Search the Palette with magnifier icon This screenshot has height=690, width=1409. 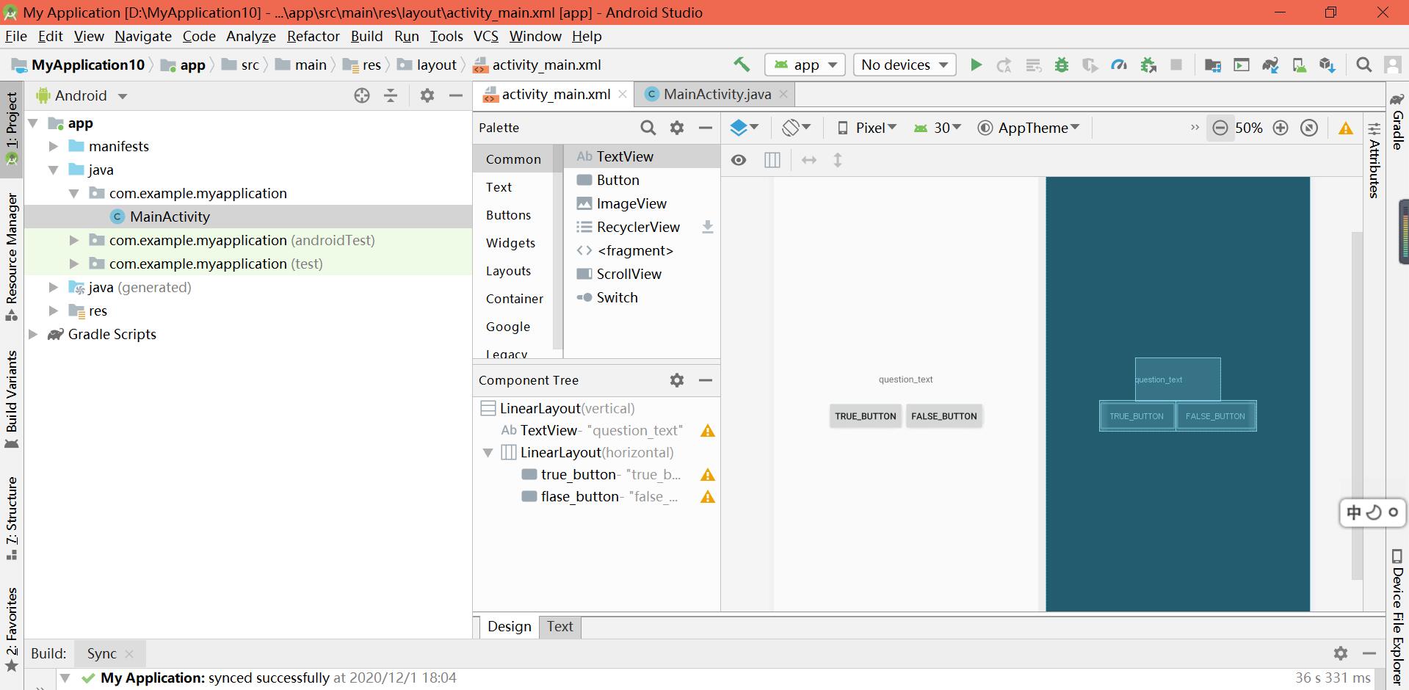[648, 128]
